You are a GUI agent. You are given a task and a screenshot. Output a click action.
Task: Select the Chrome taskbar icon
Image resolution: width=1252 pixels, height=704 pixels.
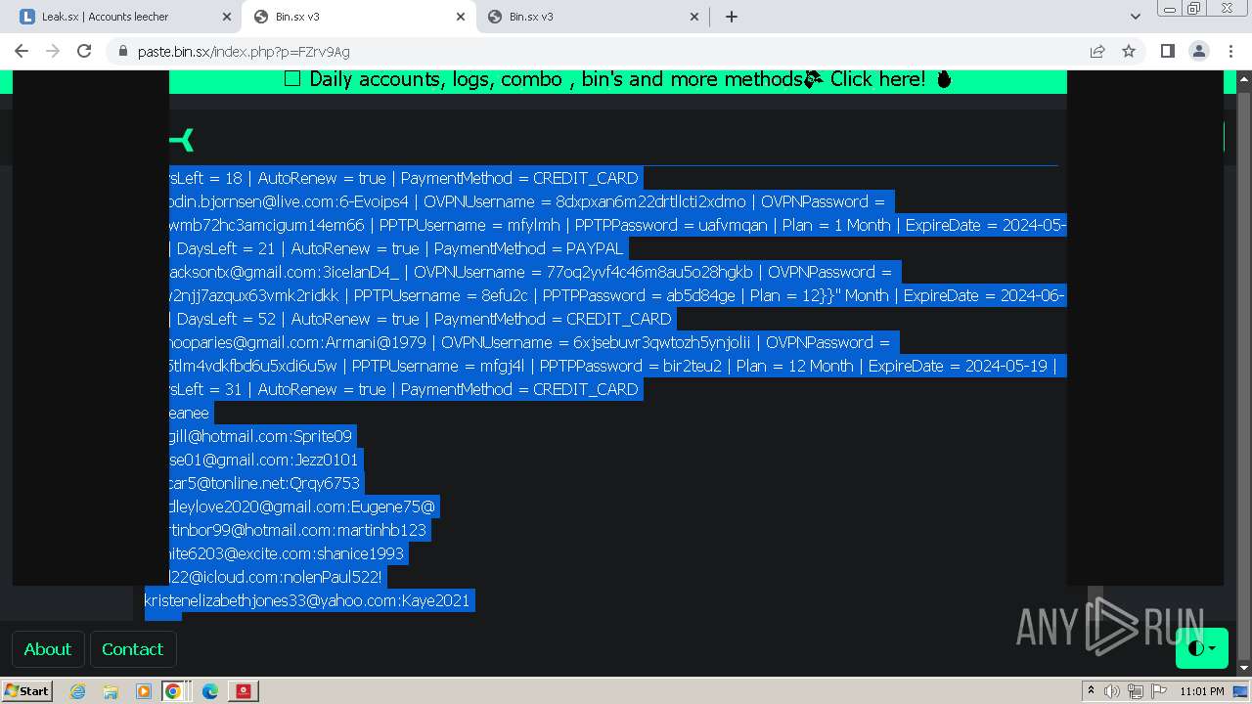click(x=173, y=691)
